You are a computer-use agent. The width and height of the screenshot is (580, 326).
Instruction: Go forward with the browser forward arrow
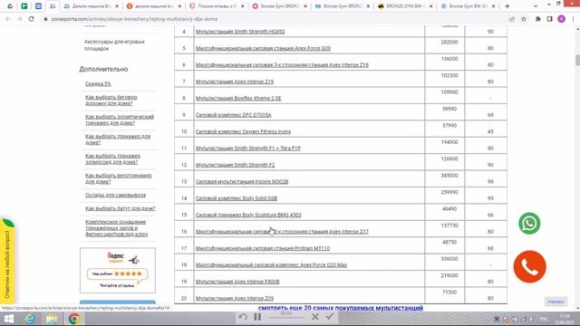pos(19,19)
